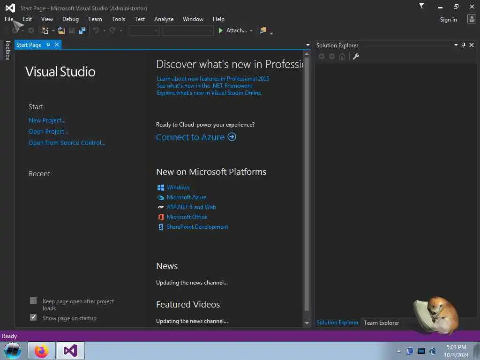This screenshot has height=360, width=480.
Task: Click Open from Source Control... link
Action: point(67,142)
